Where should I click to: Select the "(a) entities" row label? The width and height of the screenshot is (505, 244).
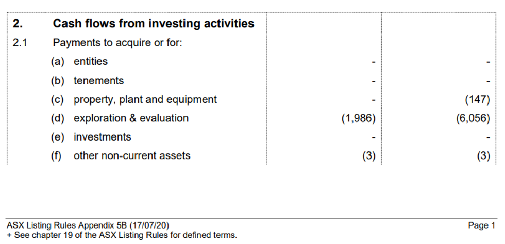[79, 62]
